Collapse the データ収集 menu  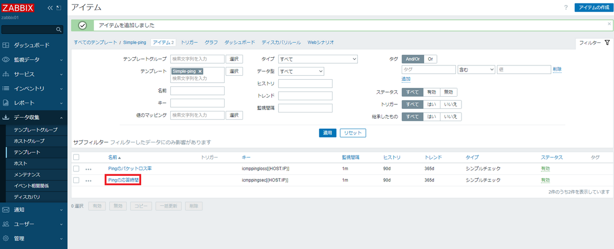(x=61, y=117)
